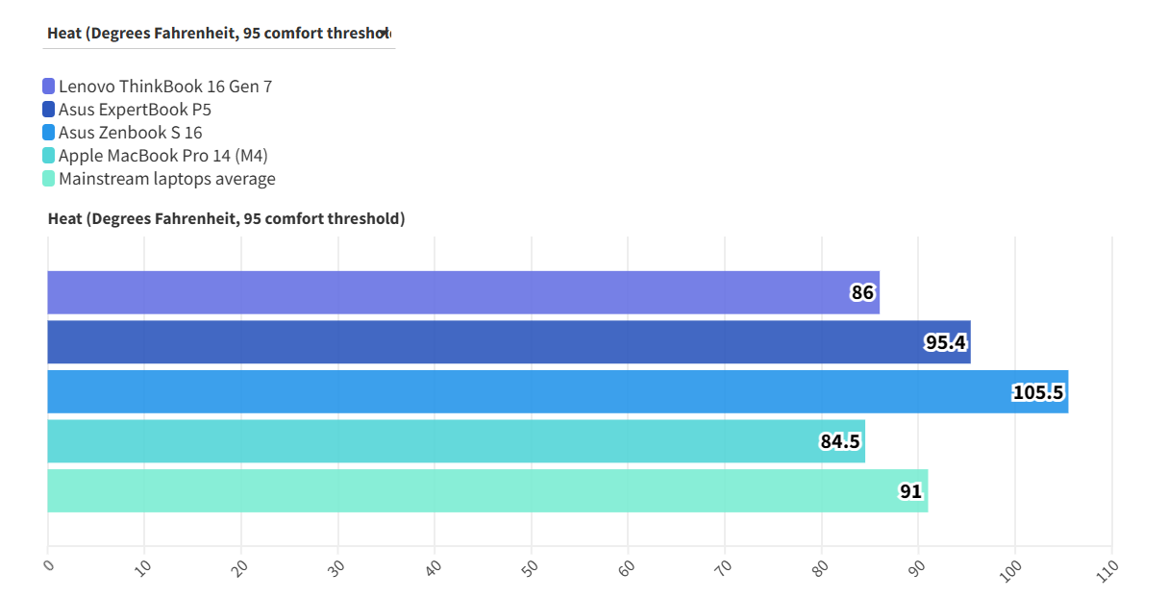Toggle Asus Zenbook S 16 legend label
The image size is (1168, 598).
point(131,133)
